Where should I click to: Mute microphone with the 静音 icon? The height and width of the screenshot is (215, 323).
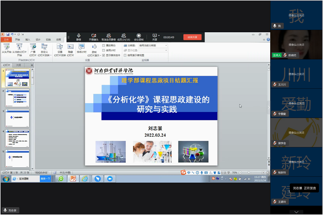(79, 36)
